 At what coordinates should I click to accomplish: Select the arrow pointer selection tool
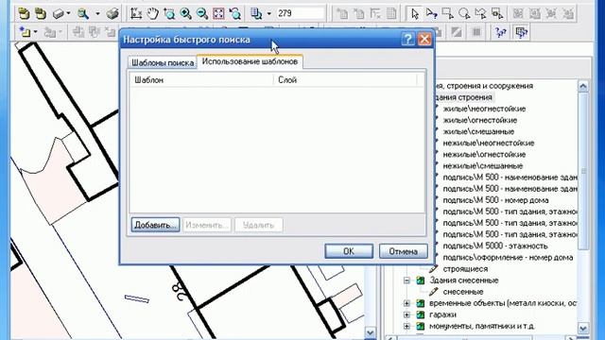pos(415,14)
